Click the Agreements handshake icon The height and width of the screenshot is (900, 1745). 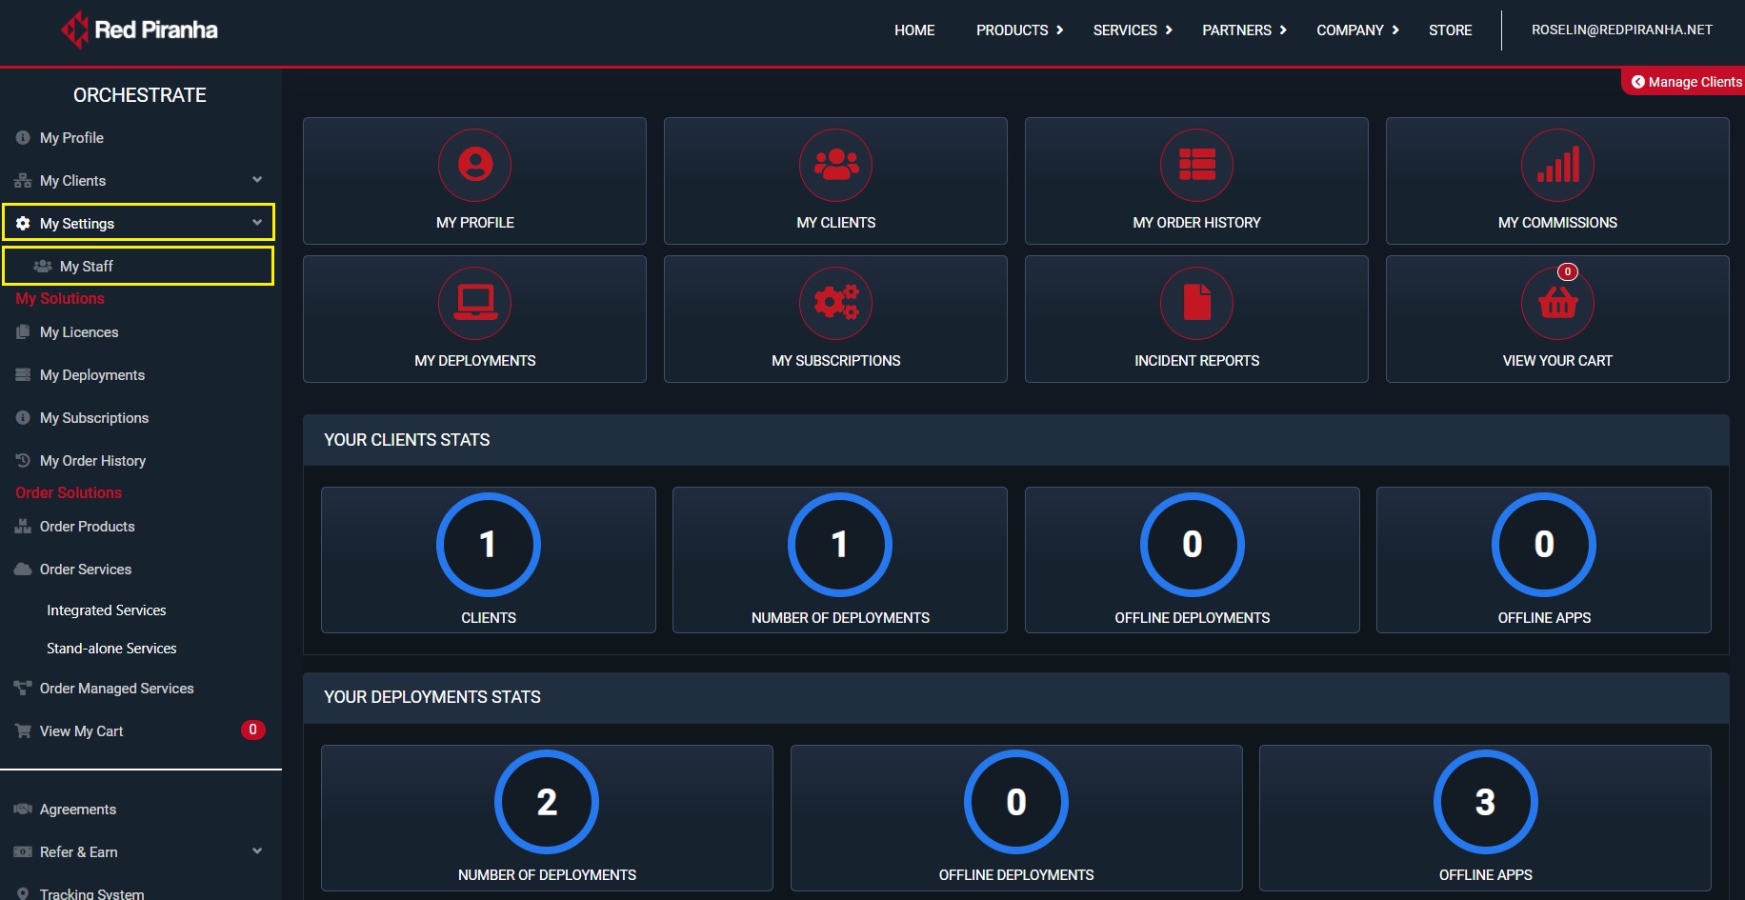[x=23, y=809]
